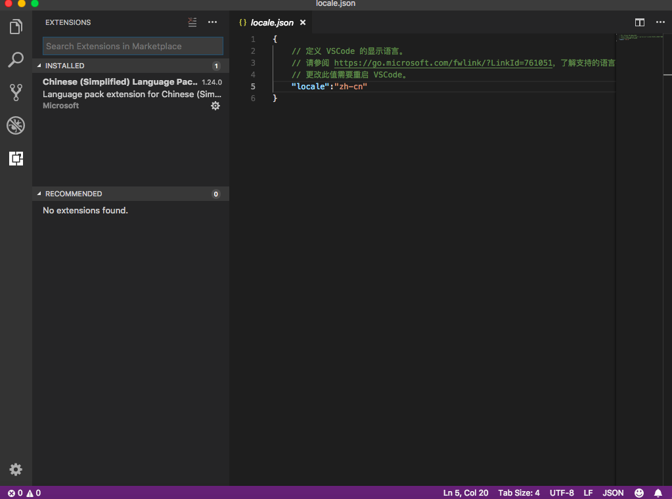
Task: Send feedback via the smiley status bar icon
Action: click(x=638, y=492)
